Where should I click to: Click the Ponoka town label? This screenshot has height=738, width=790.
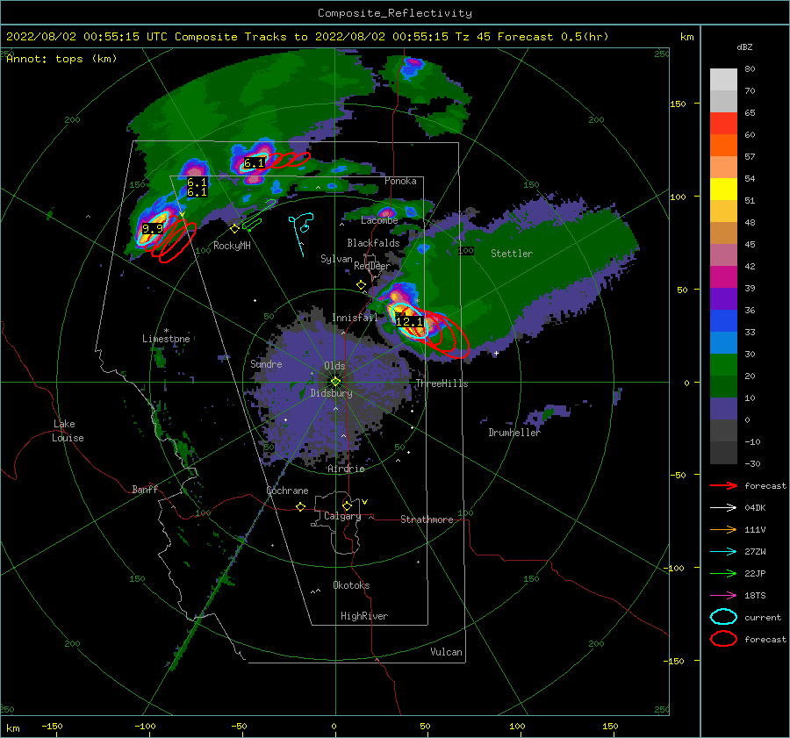(400, 181)
